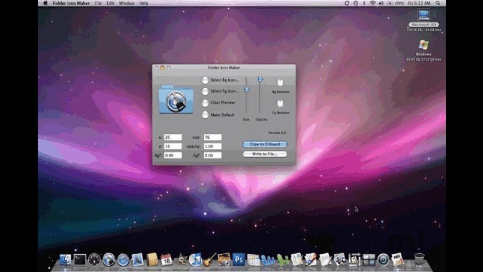
Task: Click the battery status menu icon
Action: 395,3
